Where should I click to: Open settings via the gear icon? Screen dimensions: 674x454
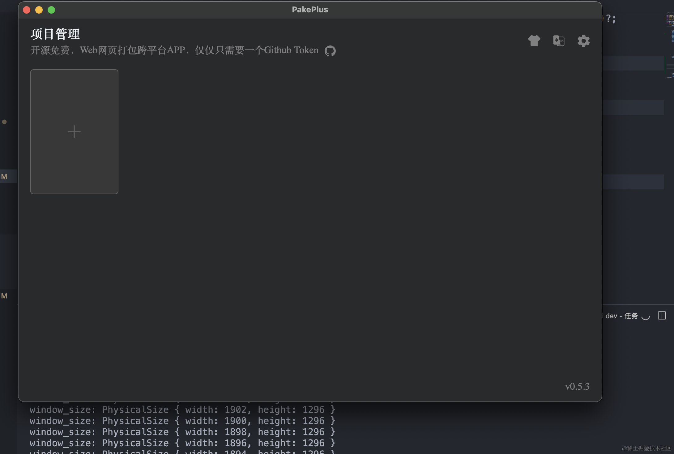point(583,41)
